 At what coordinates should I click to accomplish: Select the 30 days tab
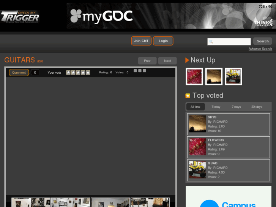[257, 107]
